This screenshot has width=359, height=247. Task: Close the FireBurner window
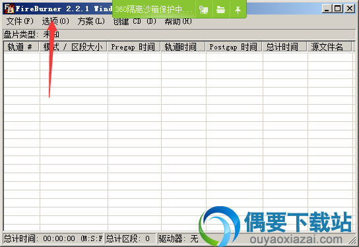pyautogui.click(x=350, y=9)
